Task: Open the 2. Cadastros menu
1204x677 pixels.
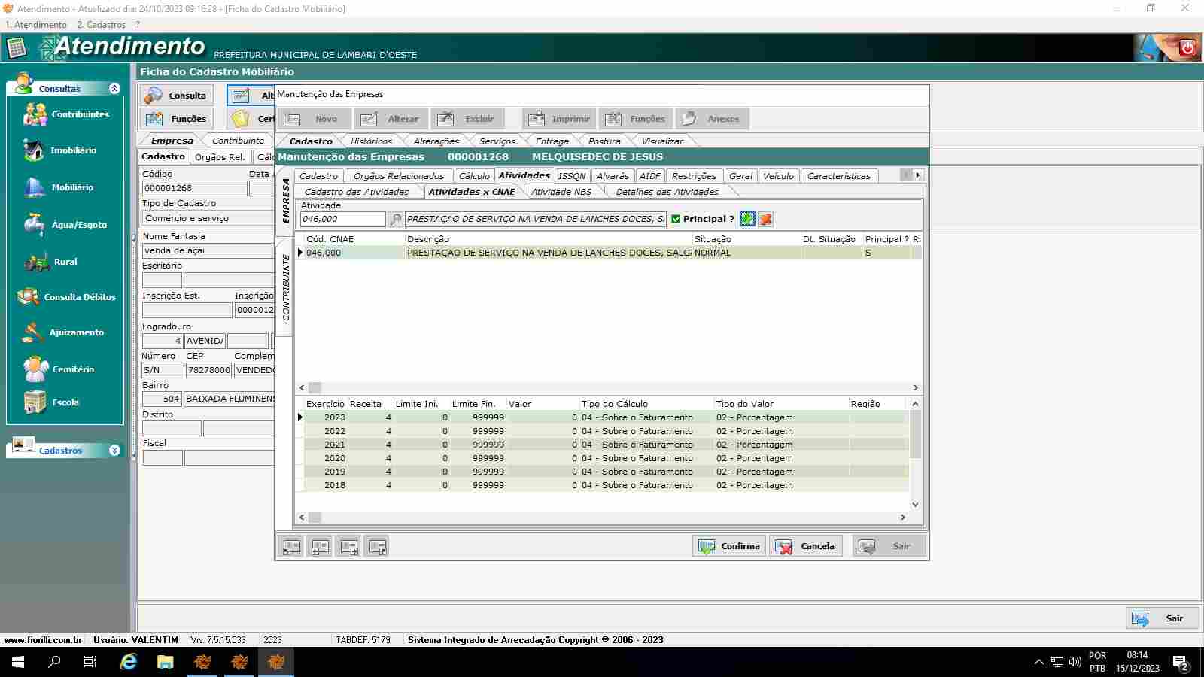Action: tap(101, 25)
